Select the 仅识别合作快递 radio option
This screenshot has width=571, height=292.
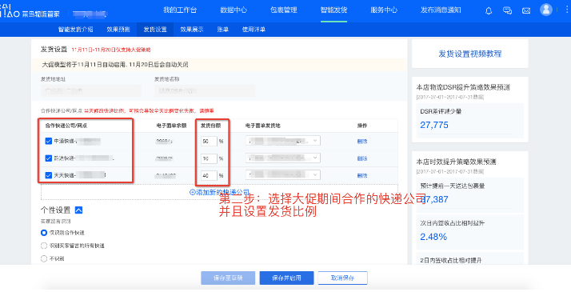point(44,233)
